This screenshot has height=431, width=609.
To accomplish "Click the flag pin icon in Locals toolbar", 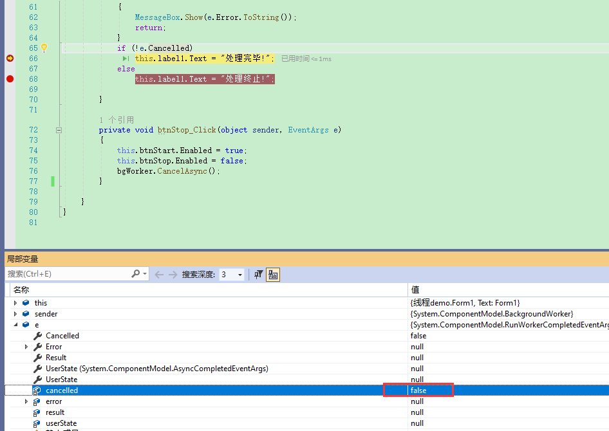I will (259, 274).
